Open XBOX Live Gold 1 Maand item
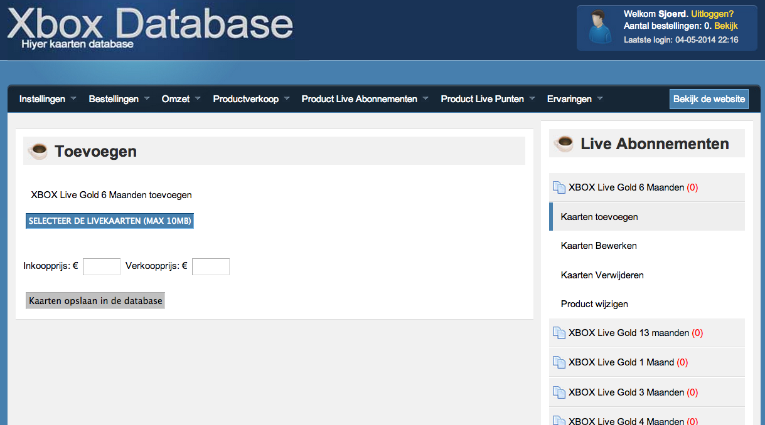The image size is (765, 425). coord(647,362)
